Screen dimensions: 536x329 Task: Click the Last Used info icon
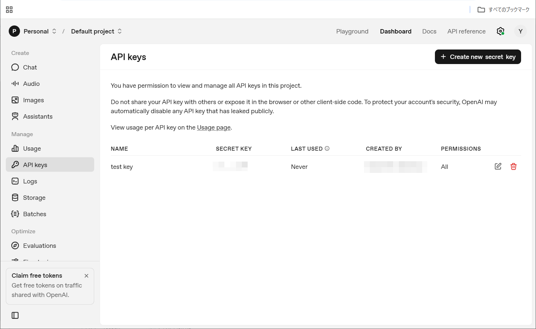coord(327,148)
